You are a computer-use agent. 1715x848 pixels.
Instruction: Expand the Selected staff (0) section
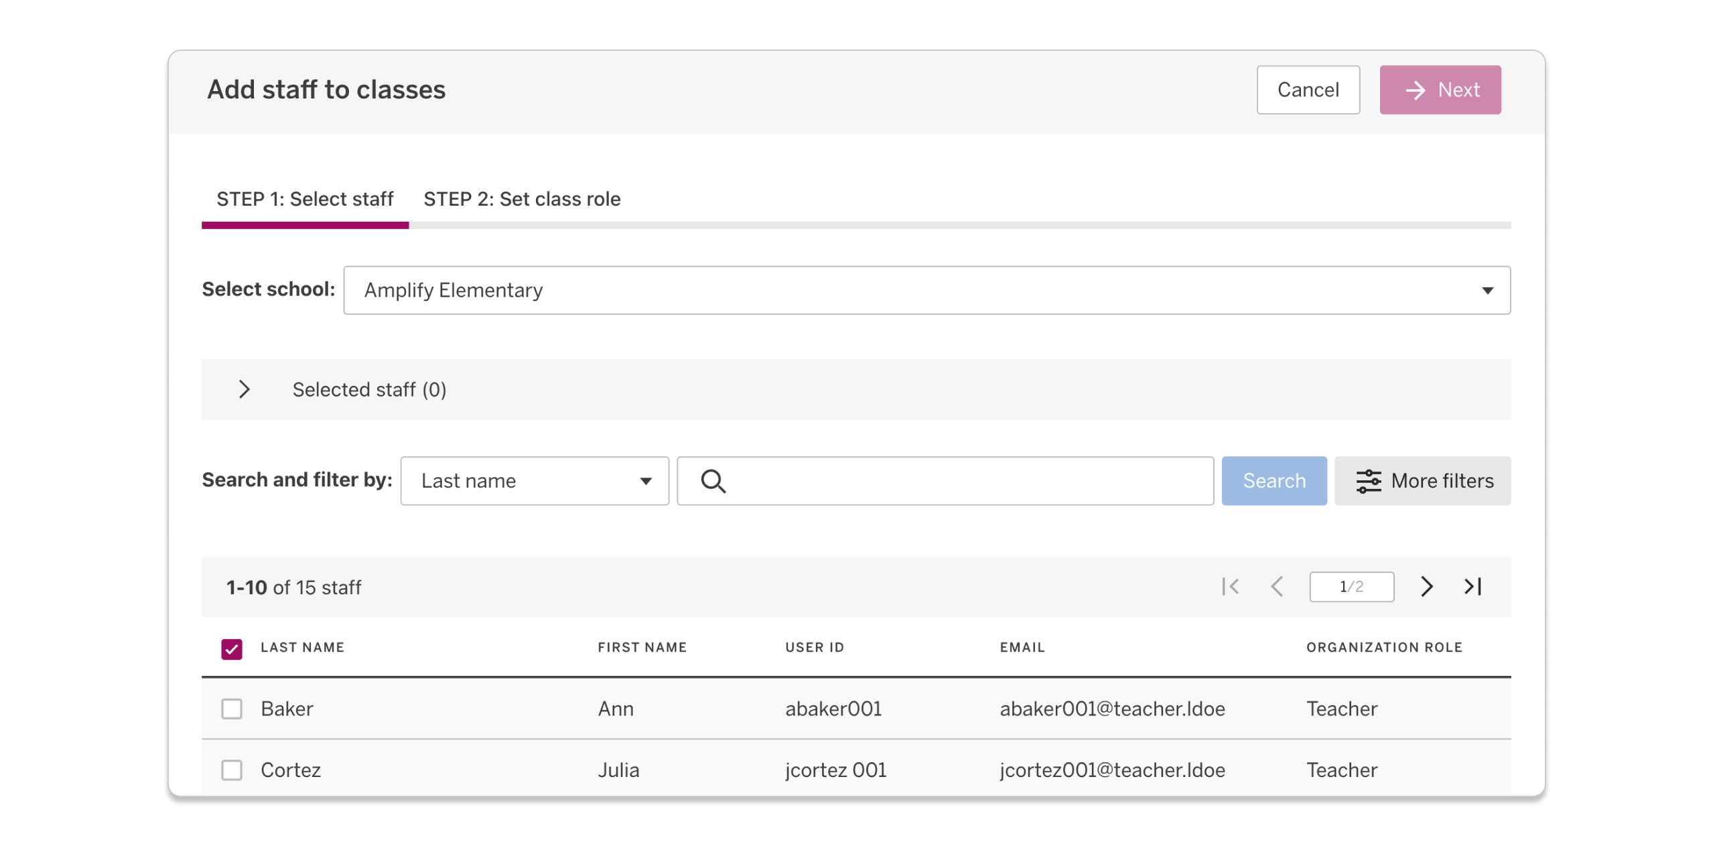(245, 389)
